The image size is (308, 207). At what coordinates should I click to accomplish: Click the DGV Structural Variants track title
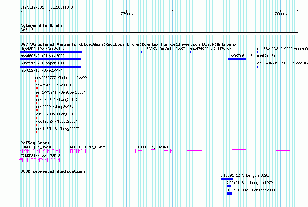[x=128, y=44]
